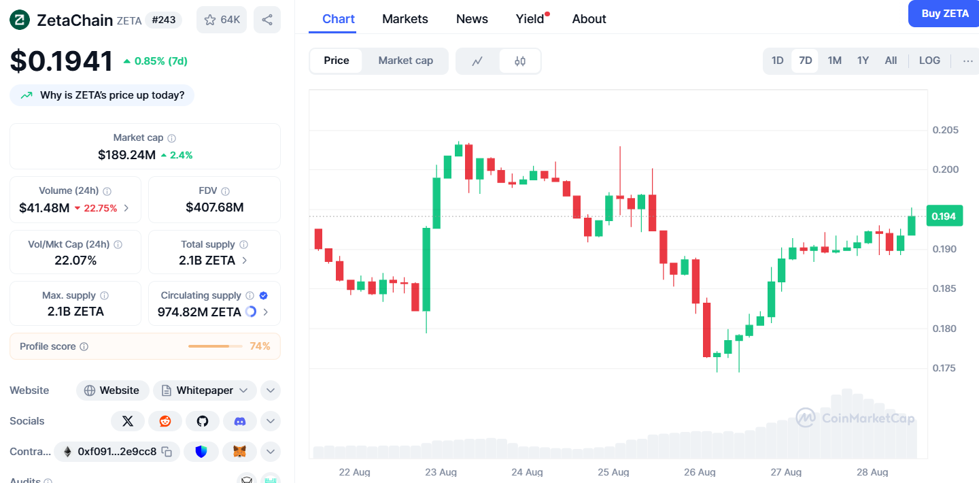Expand more social links chevron
The image size is (979, 483).
[x=271, y=421]
